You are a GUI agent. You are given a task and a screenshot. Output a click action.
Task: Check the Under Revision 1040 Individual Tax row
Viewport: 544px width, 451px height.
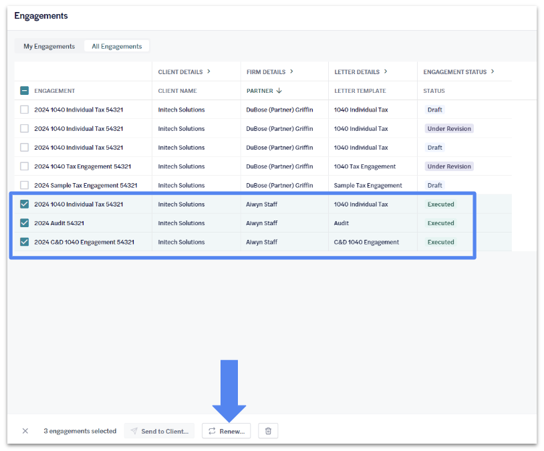24,128
